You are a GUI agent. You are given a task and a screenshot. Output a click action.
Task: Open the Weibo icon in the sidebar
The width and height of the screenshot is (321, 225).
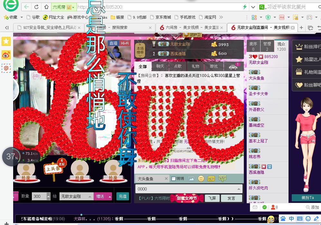(x=6, y=55)
